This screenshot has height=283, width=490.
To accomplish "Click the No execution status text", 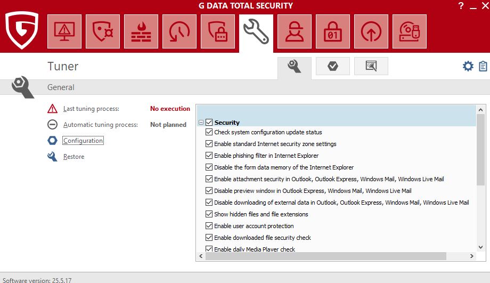I will tap(170, 109).
